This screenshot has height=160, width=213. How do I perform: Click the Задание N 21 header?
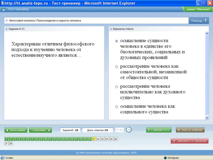[17, 29]
